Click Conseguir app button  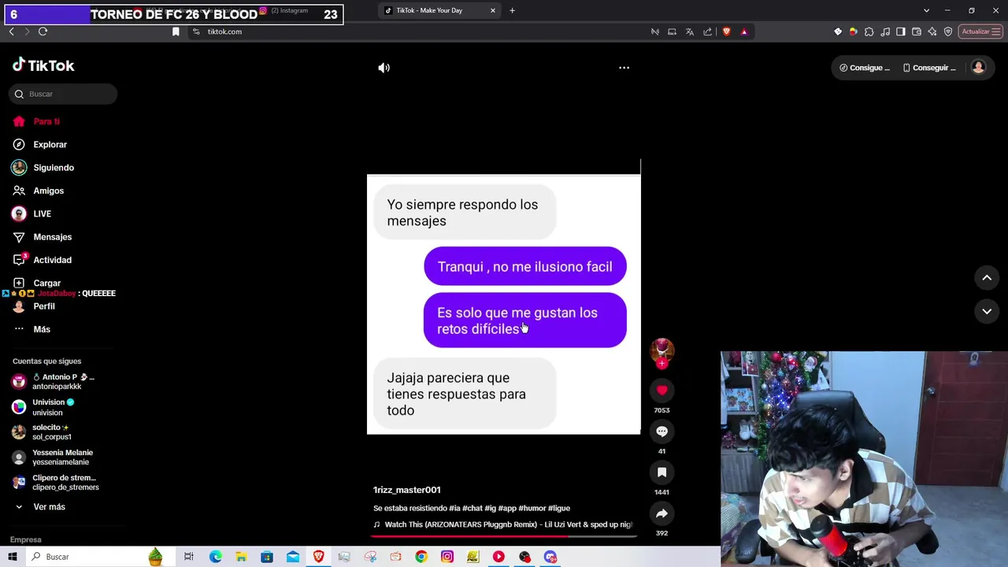tap(929, 68)
